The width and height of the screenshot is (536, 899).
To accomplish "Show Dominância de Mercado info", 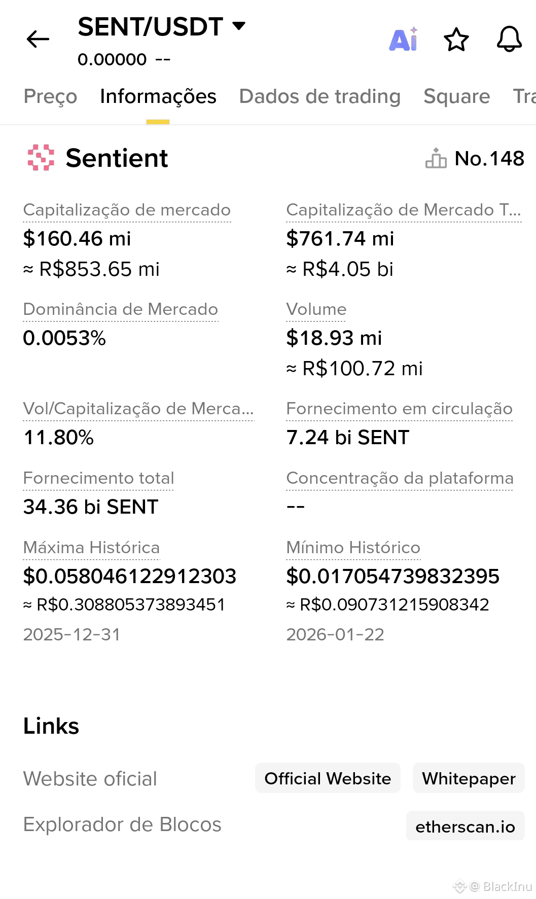I will click(121, 309).
